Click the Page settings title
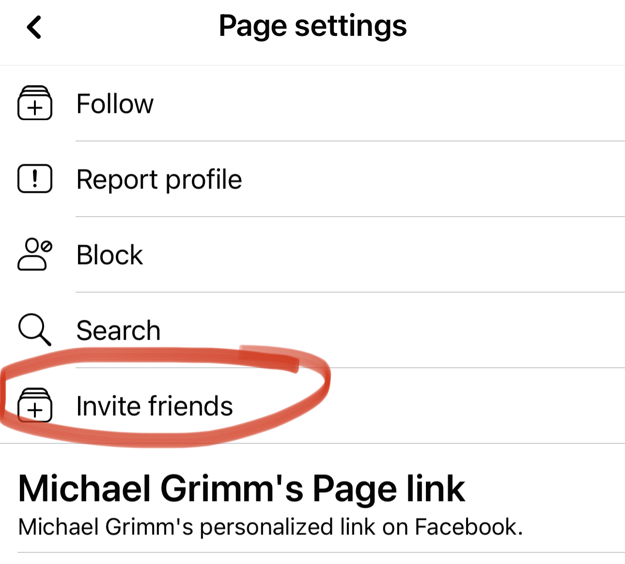The height and width of the screenshot is (564, 625). point(312,26)
